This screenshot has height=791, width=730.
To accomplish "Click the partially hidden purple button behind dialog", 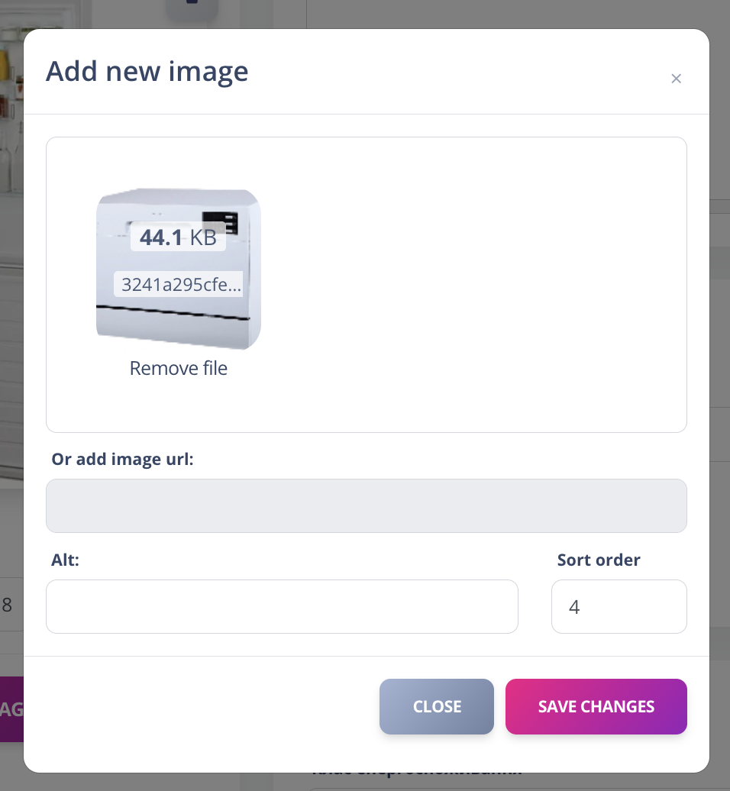I will click(x=11, y=709).
